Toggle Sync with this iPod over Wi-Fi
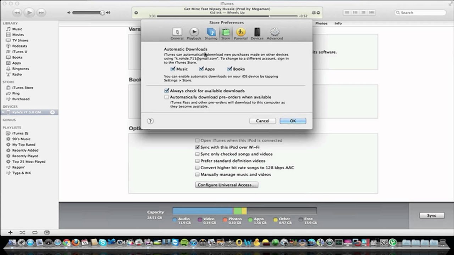This screenshot has height=255, width=454. tap(198, 147)
